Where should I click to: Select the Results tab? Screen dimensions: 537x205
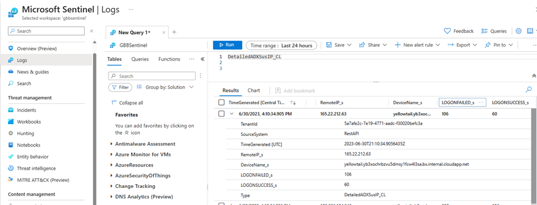pos(231,91)
